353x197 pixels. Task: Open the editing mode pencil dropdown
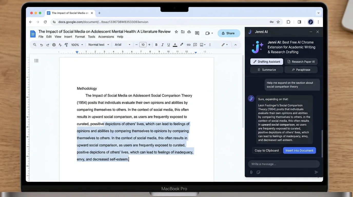click(x=225, y=45)
